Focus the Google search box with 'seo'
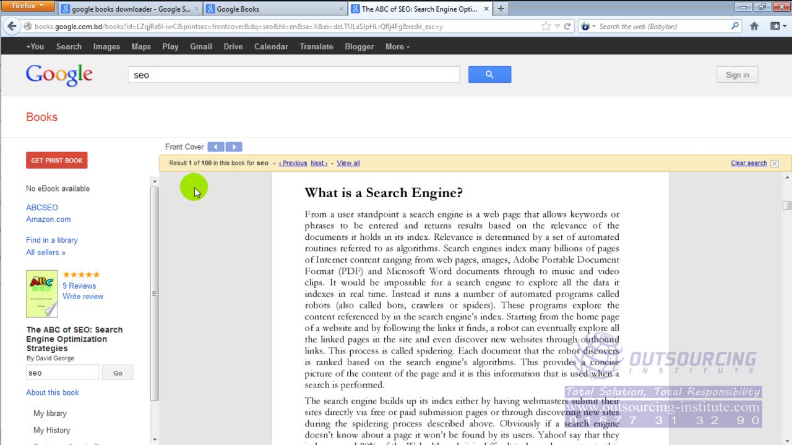Viewport: 792px width, 445px height. [x=294, y=75]
